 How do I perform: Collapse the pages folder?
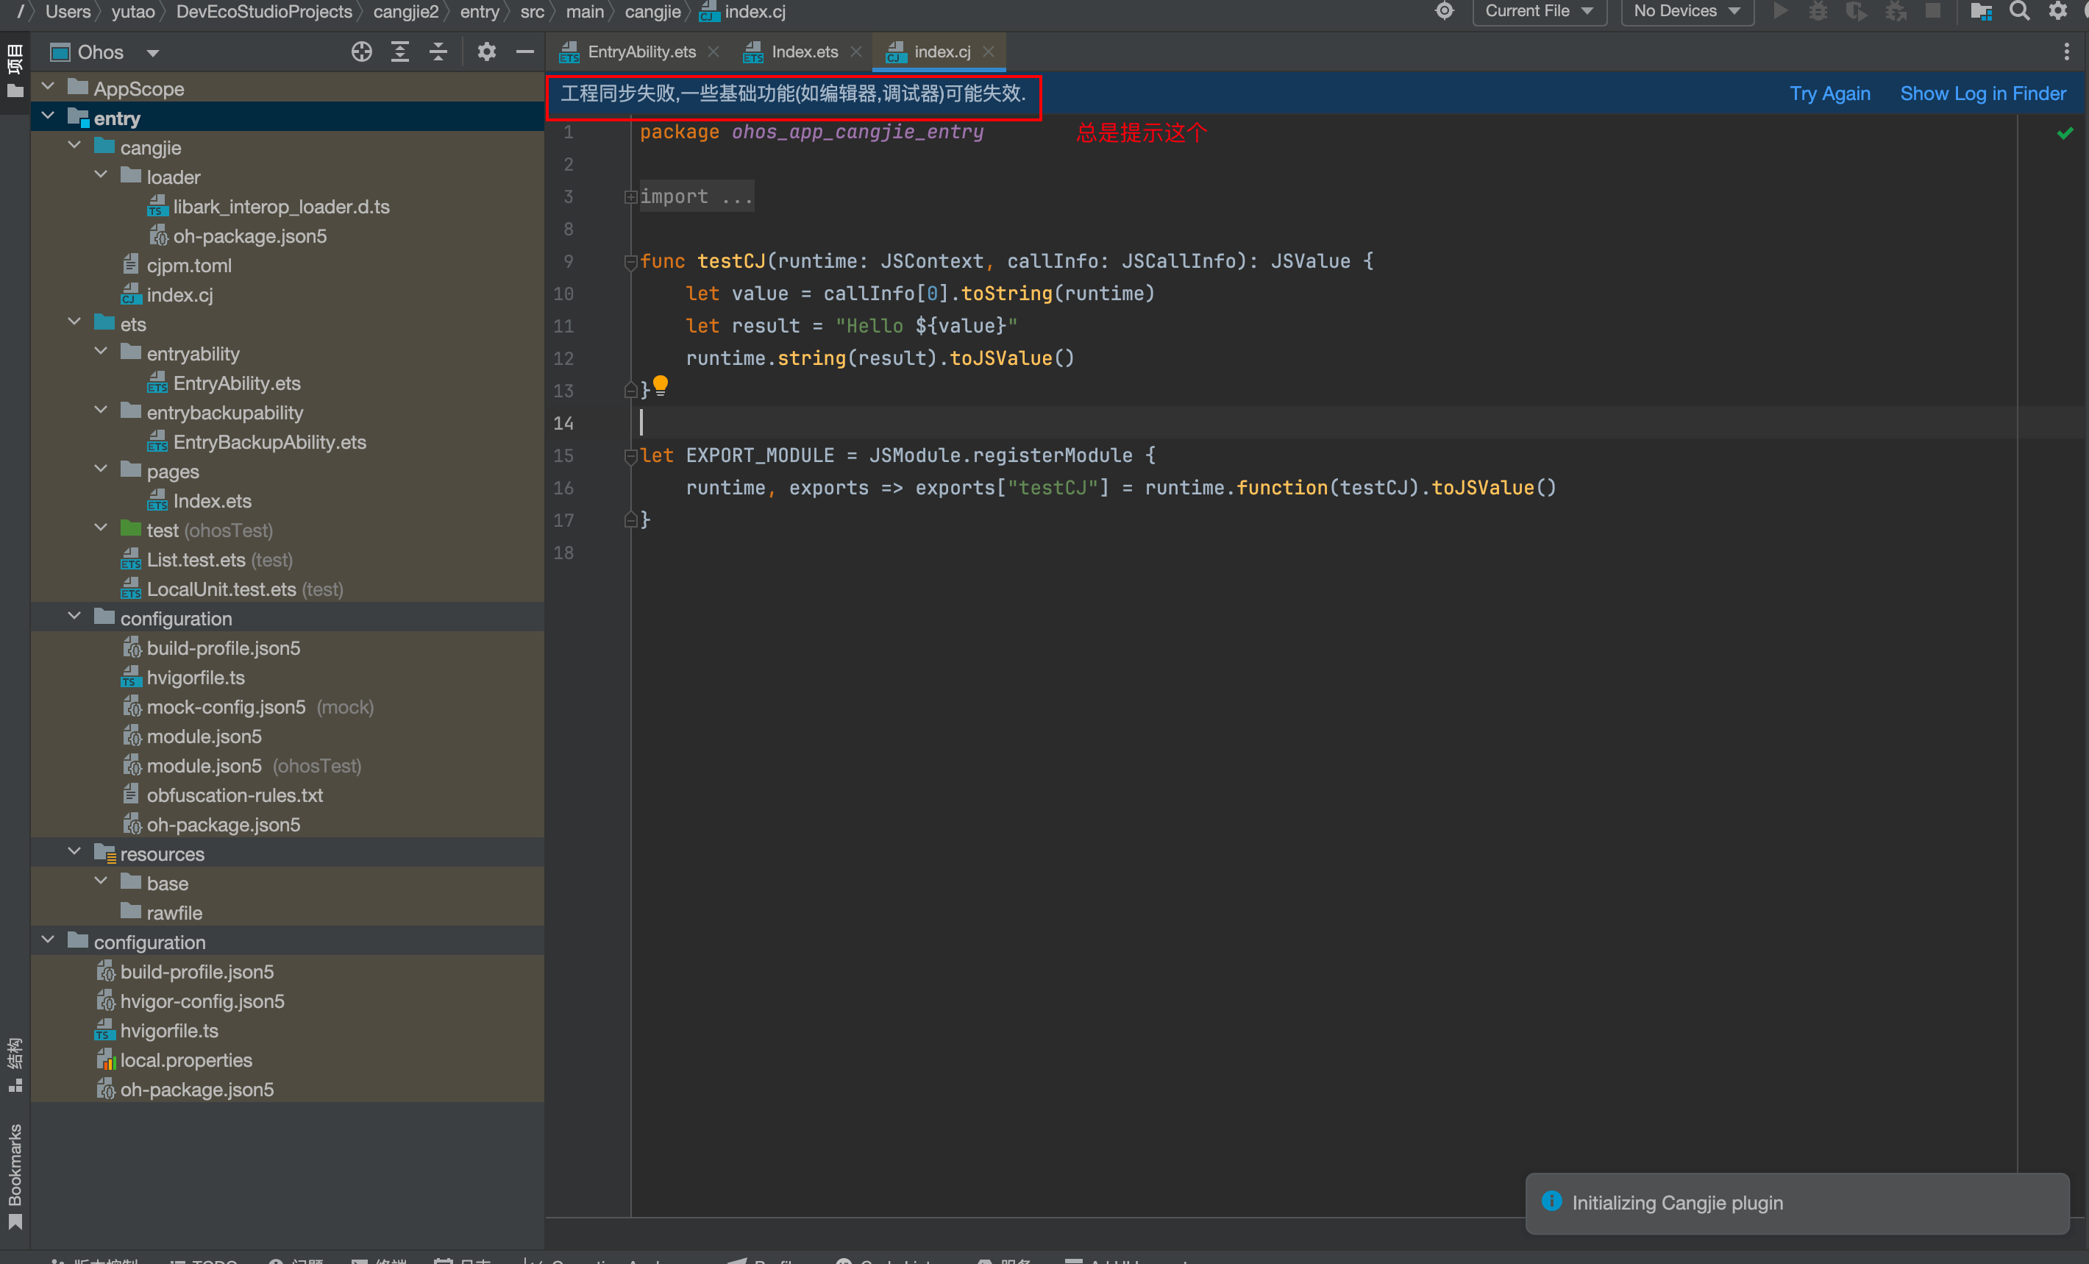[x=101, y=470]
